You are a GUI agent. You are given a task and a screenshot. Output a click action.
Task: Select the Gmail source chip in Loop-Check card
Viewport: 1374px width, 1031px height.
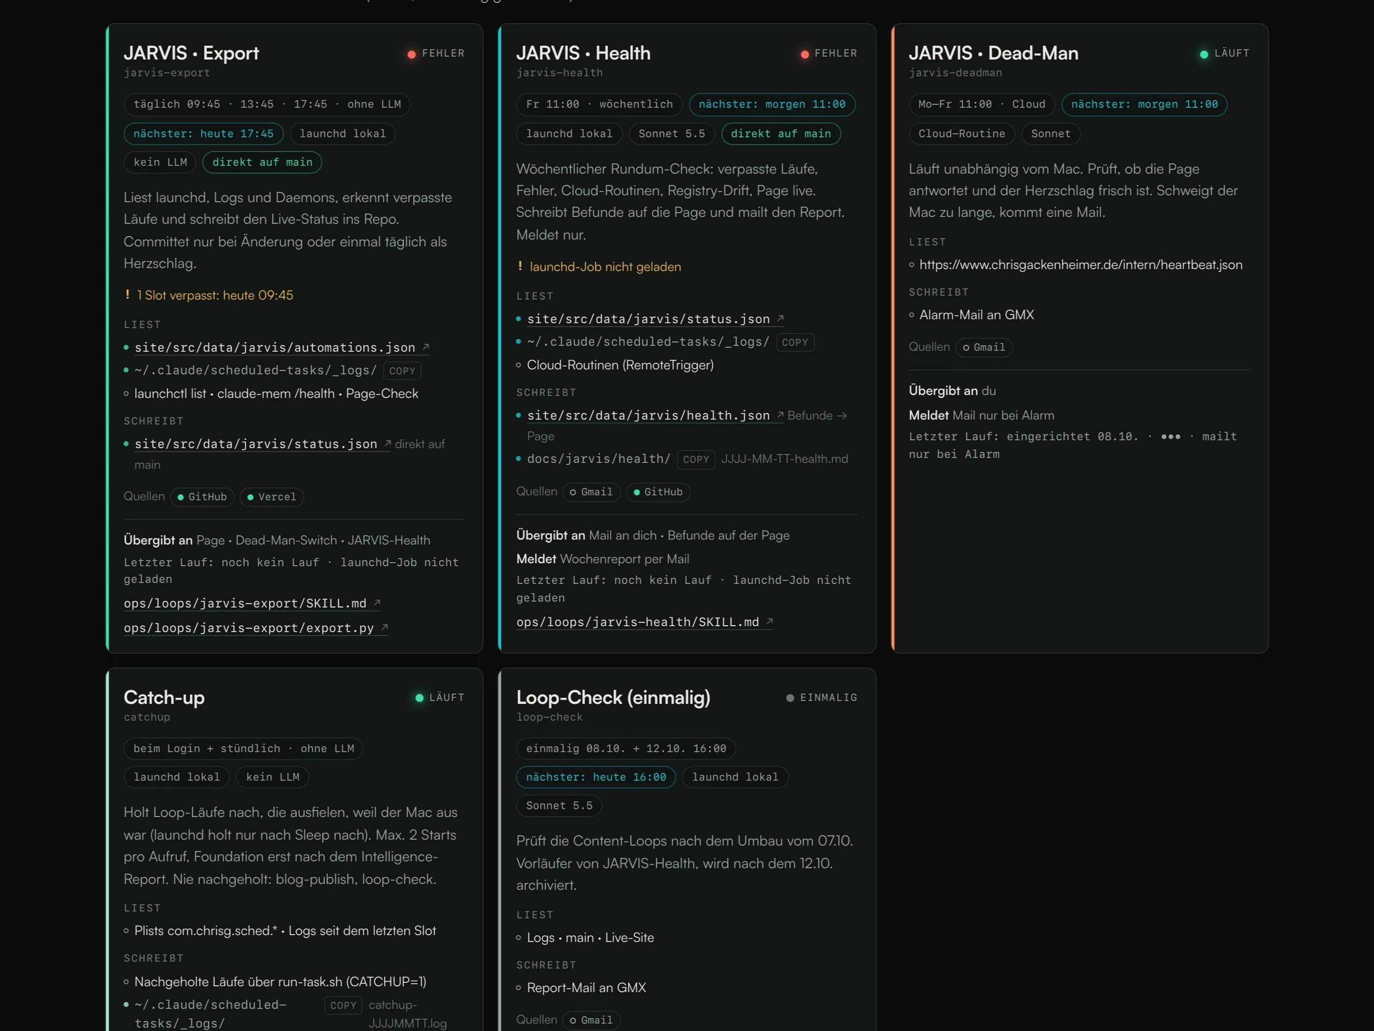coord(591,1020)
